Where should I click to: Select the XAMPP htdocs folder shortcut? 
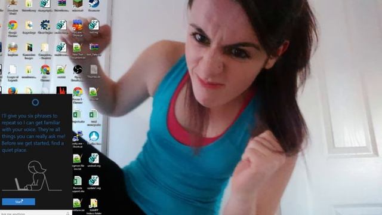point(94,207)
